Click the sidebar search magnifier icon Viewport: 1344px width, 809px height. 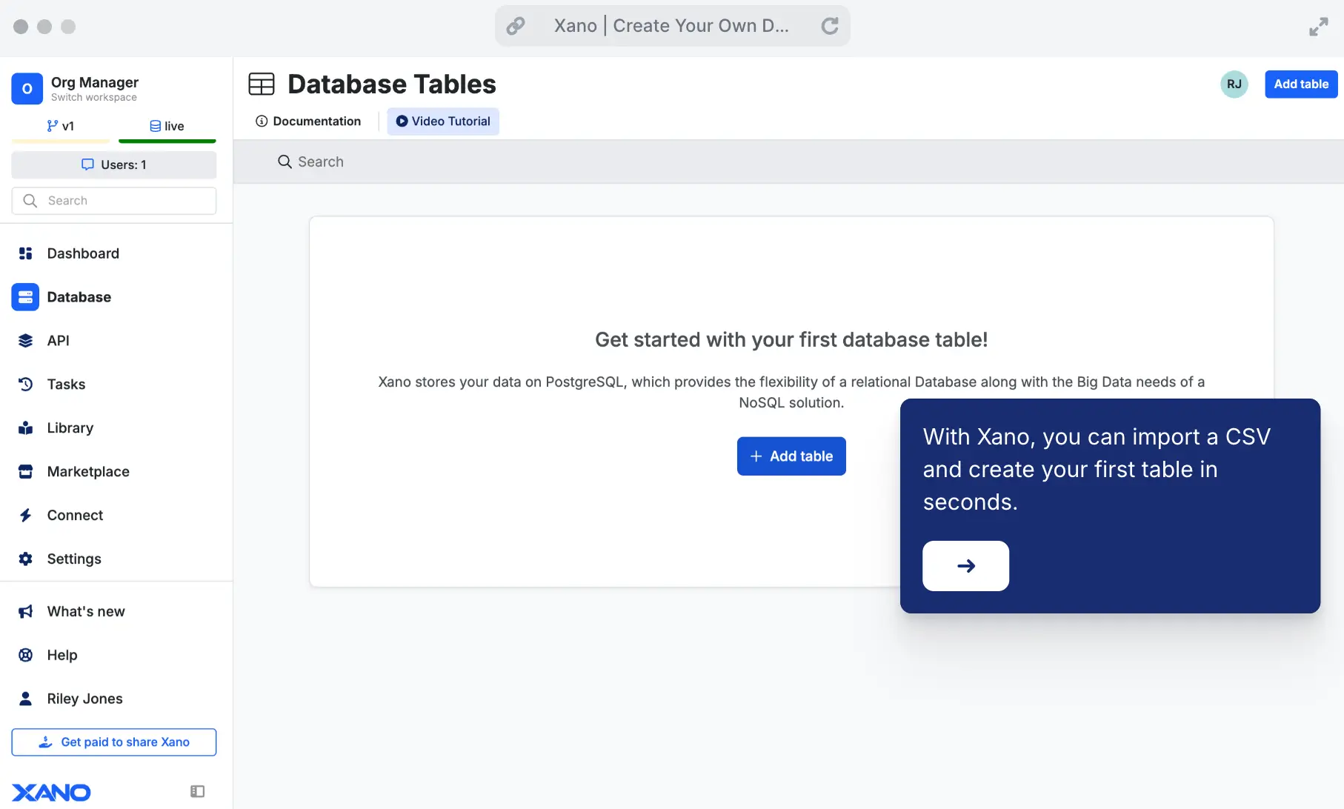pyautogui.click(x=30, y=201)
